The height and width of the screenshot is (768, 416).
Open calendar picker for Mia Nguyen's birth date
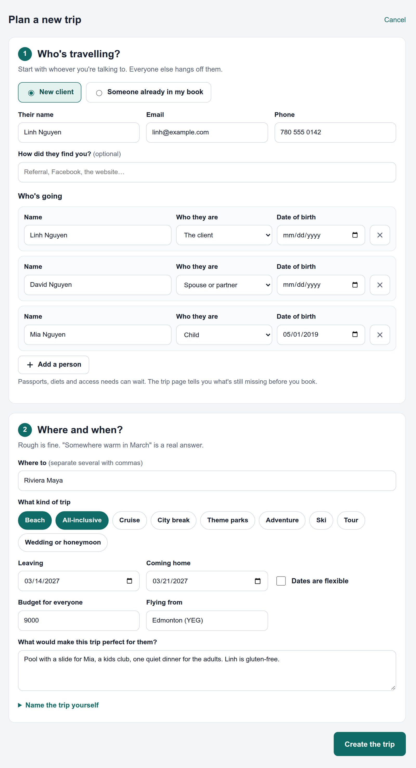(355, 334)
